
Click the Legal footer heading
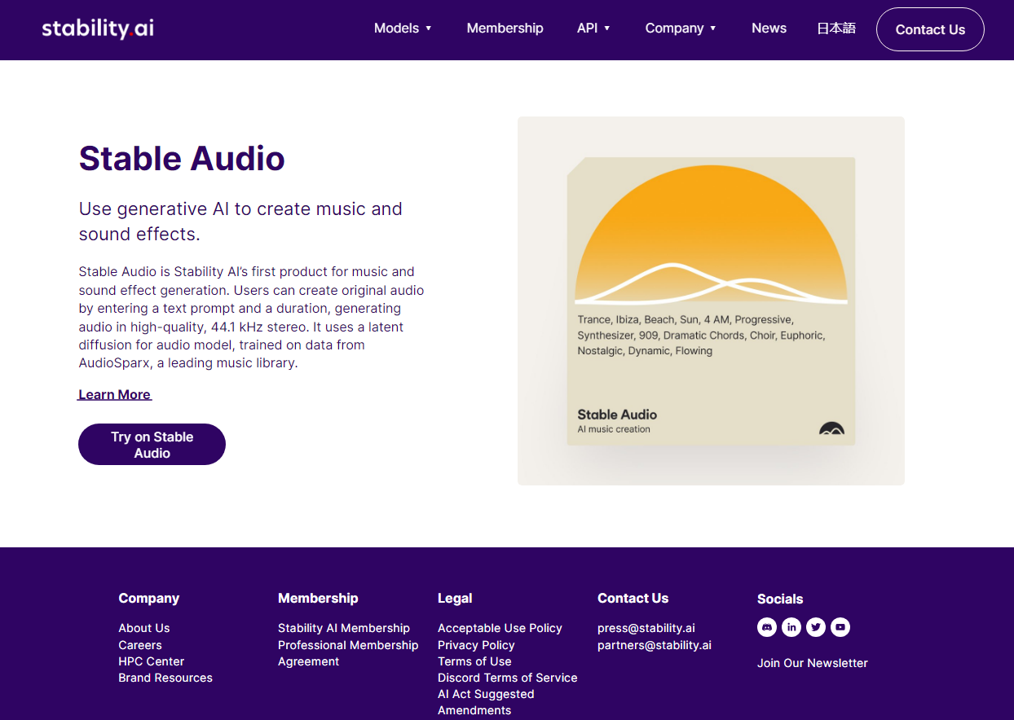455,598
